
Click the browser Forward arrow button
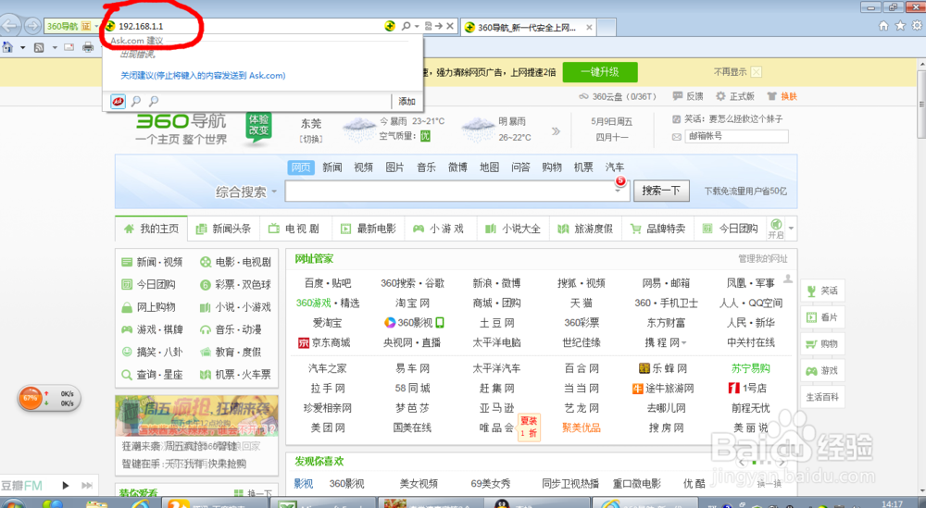(32, 26)
